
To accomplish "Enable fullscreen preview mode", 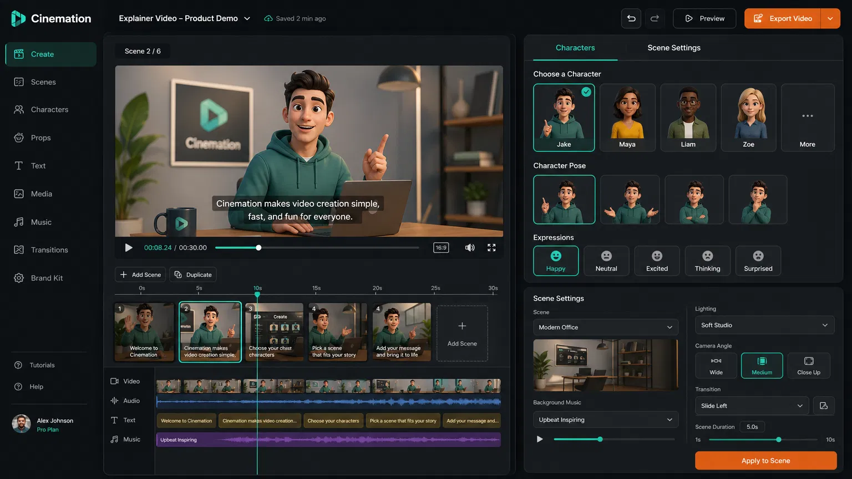I will point(491,247).
